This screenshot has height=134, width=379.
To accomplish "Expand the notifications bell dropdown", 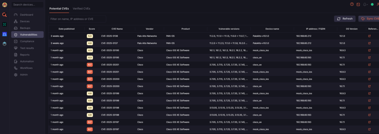I will [365, 4].
